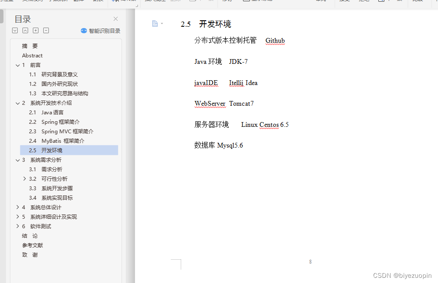Select highlighted 2.5 开发环境 outline entry

pyautogui.click(x=69, y=150)
